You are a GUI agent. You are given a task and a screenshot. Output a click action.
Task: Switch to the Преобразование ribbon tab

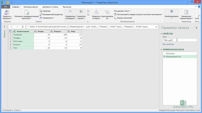coord(31,7)
